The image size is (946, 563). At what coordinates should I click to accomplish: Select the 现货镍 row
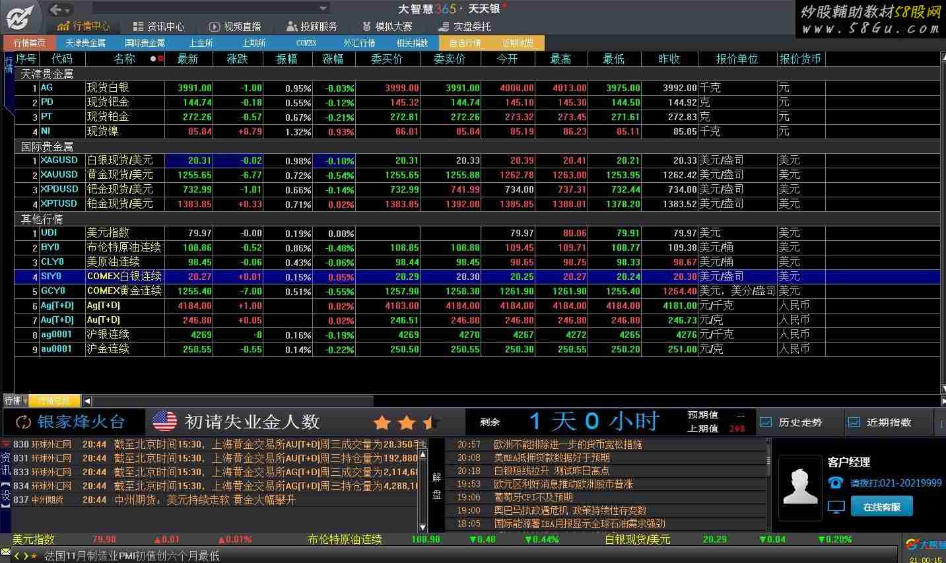click(477, 131)
